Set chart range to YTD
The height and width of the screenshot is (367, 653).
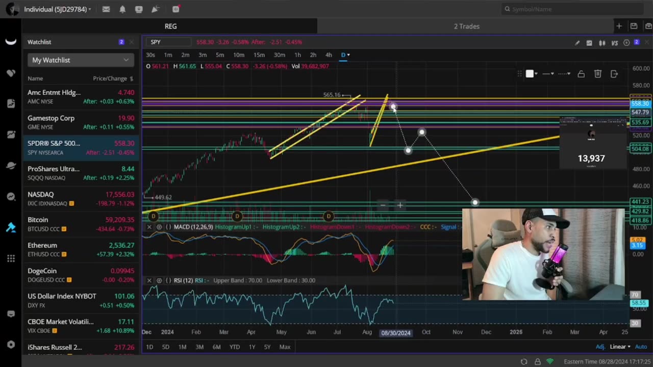coord(235,347)
